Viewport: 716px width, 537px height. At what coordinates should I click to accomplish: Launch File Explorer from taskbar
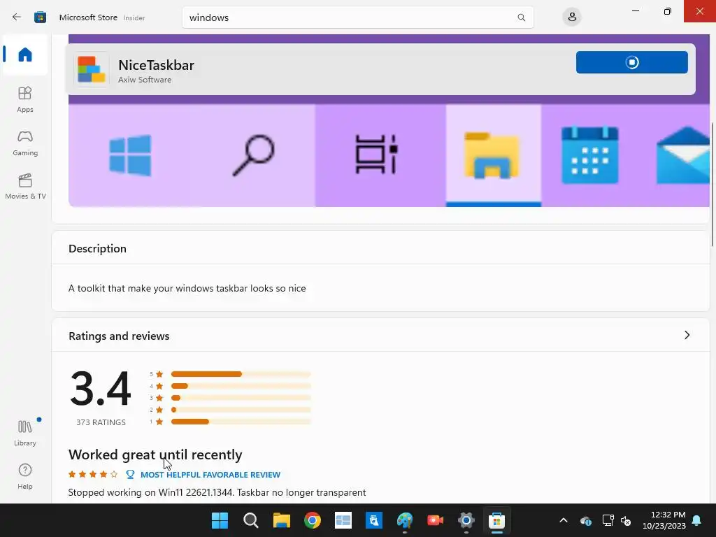point(282,520)
